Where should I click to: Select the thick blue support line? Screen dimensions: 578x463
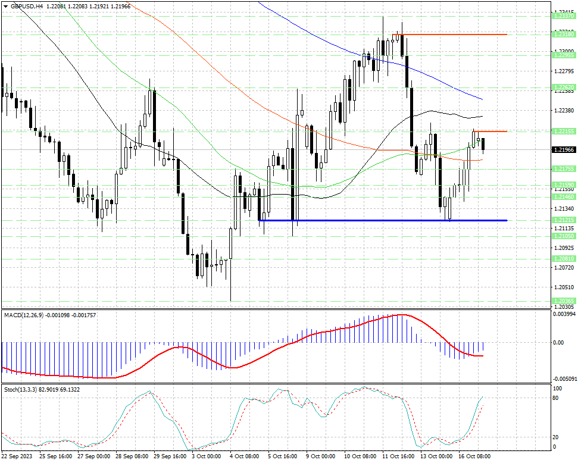(383, 220)
